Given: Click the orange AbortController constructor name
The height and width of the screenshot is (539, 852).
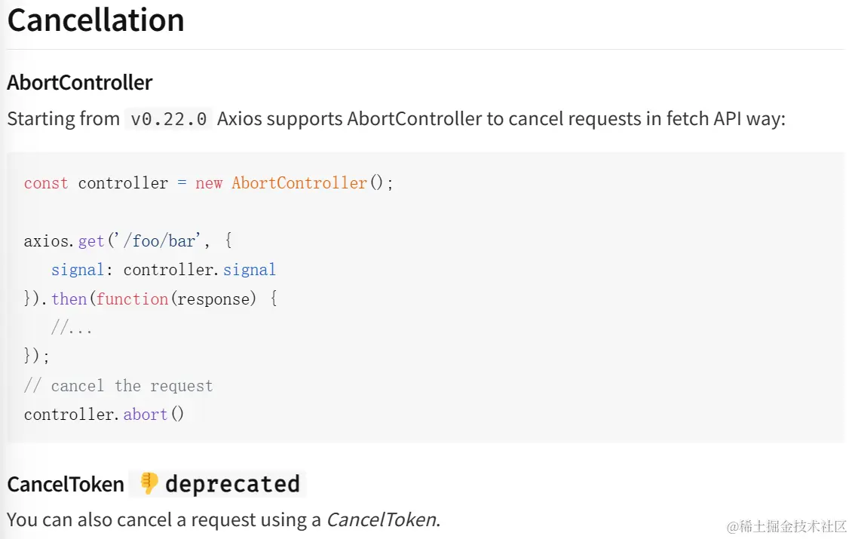Looking at the screenshot, I should (x=299, y=183).
